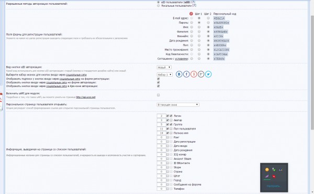Set E-mail адрес to Шаг 2
Viewport: 314px width, 194px height.
point(208,18)
